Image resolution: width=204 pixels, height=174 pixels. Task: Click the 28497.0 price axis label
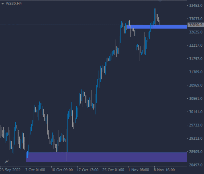(196, 165)
